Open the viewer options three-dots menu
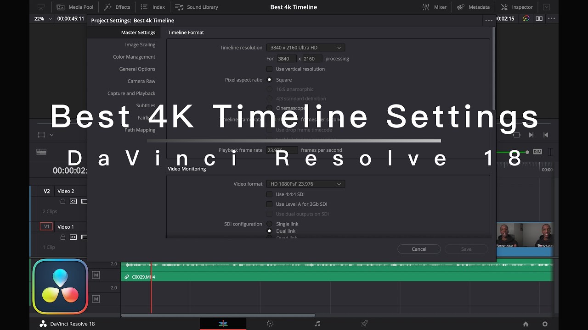Screen dimensions: 588x330 click(x=552, y=19)
